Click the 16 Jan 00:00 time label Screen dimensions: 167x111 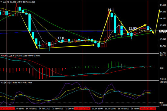[x=123, y=109]
